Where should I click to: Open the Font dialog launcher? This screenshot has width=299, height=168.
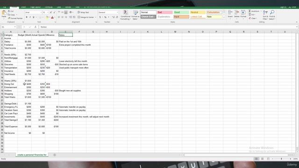(55, 22)
